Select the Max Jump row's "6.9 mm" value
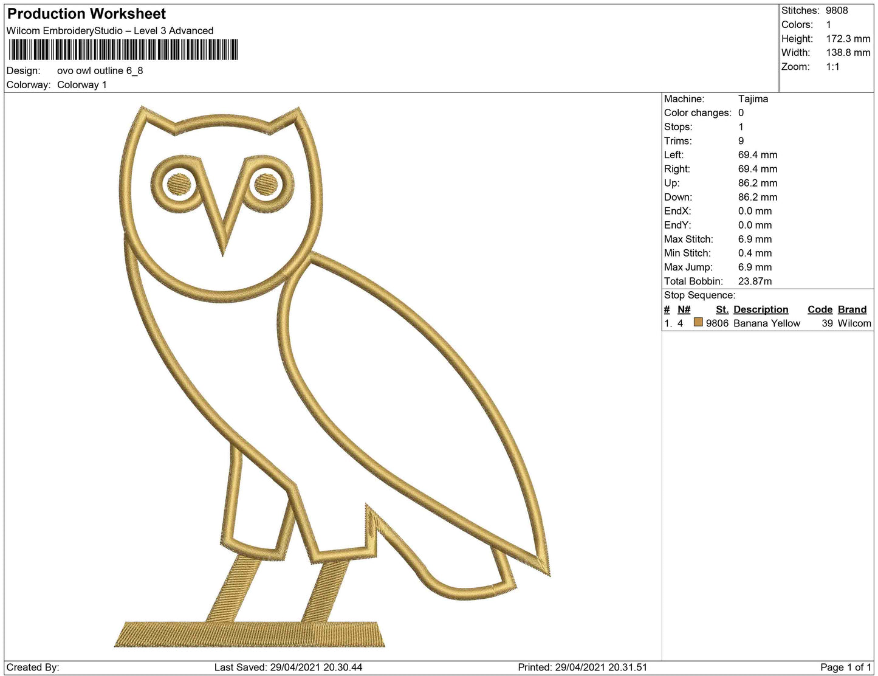The height and width of the screenshot is (676, 878). [x=755, y=267]
